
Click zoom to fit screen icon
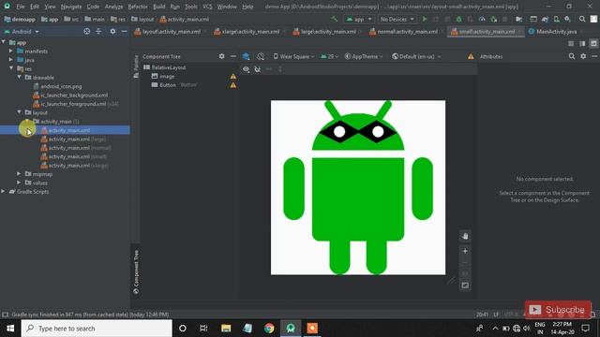click(x=465, y=286)
